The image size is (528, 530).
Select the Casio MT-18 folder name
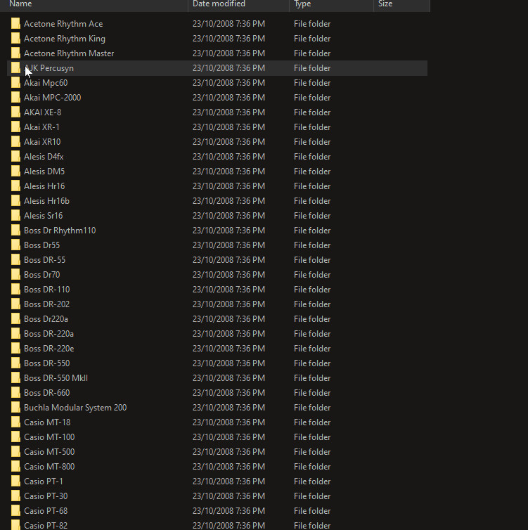tap(47, 422)
